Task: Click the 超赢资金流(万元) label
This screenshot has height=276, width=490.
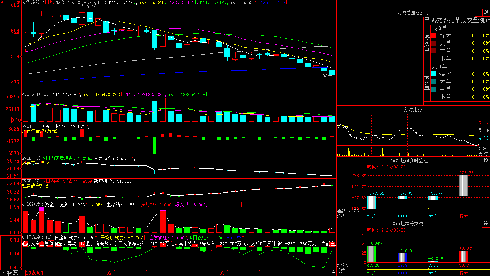Action: (40, 131)
